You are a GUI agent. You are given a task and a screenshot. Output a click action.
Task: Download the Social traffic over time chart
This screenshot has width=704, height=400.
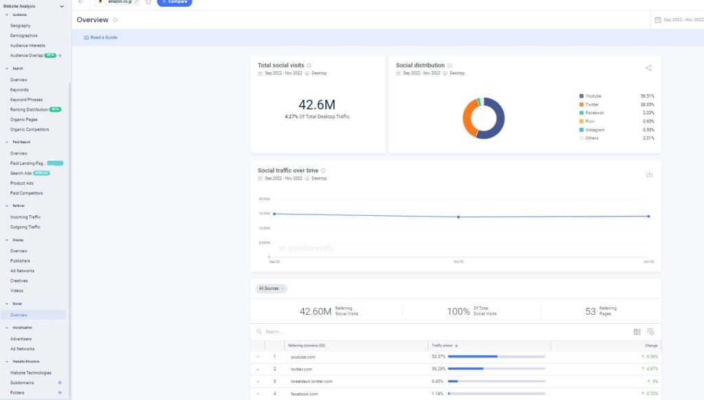point(649,174)
